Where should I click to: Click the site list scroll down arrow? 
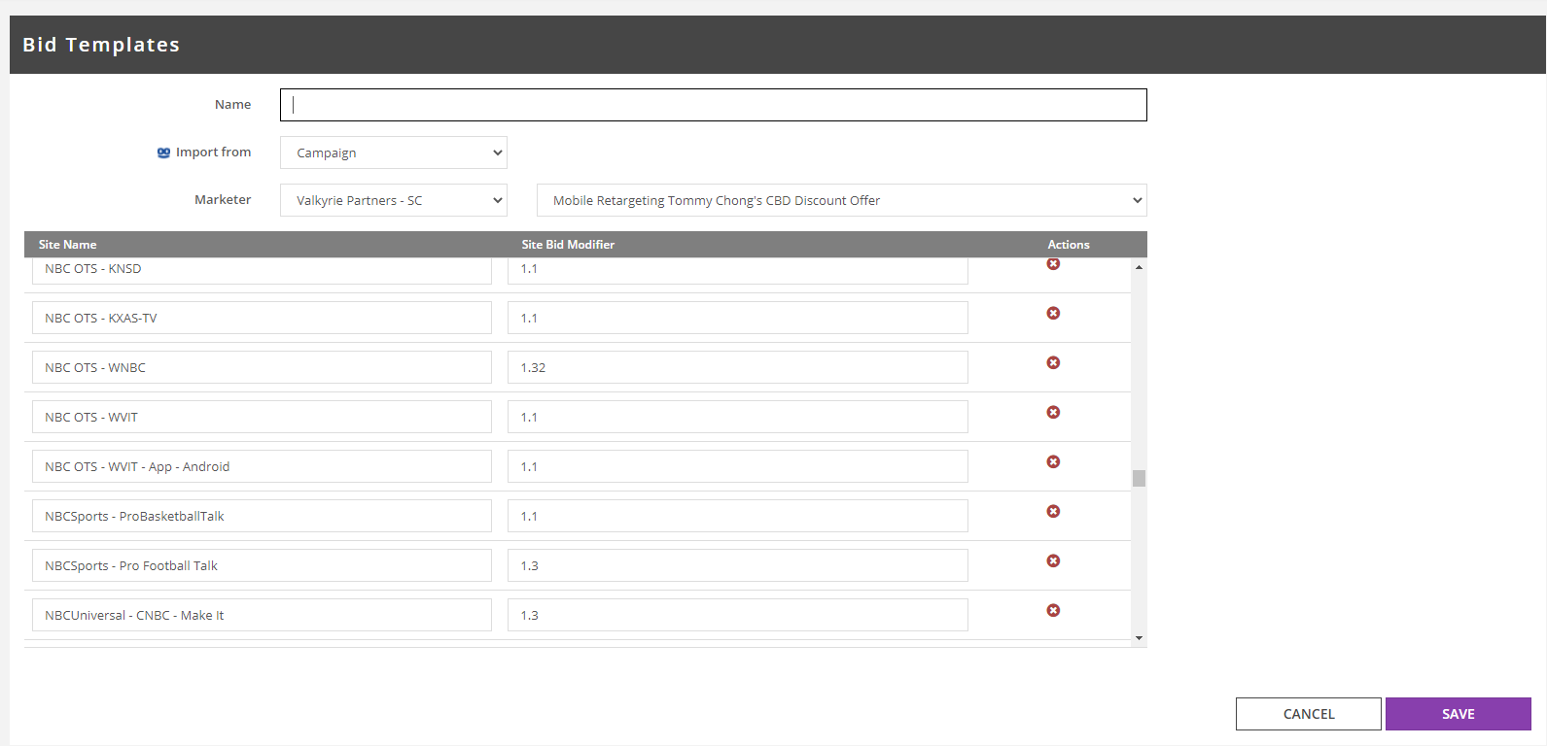click(1139, 638)
